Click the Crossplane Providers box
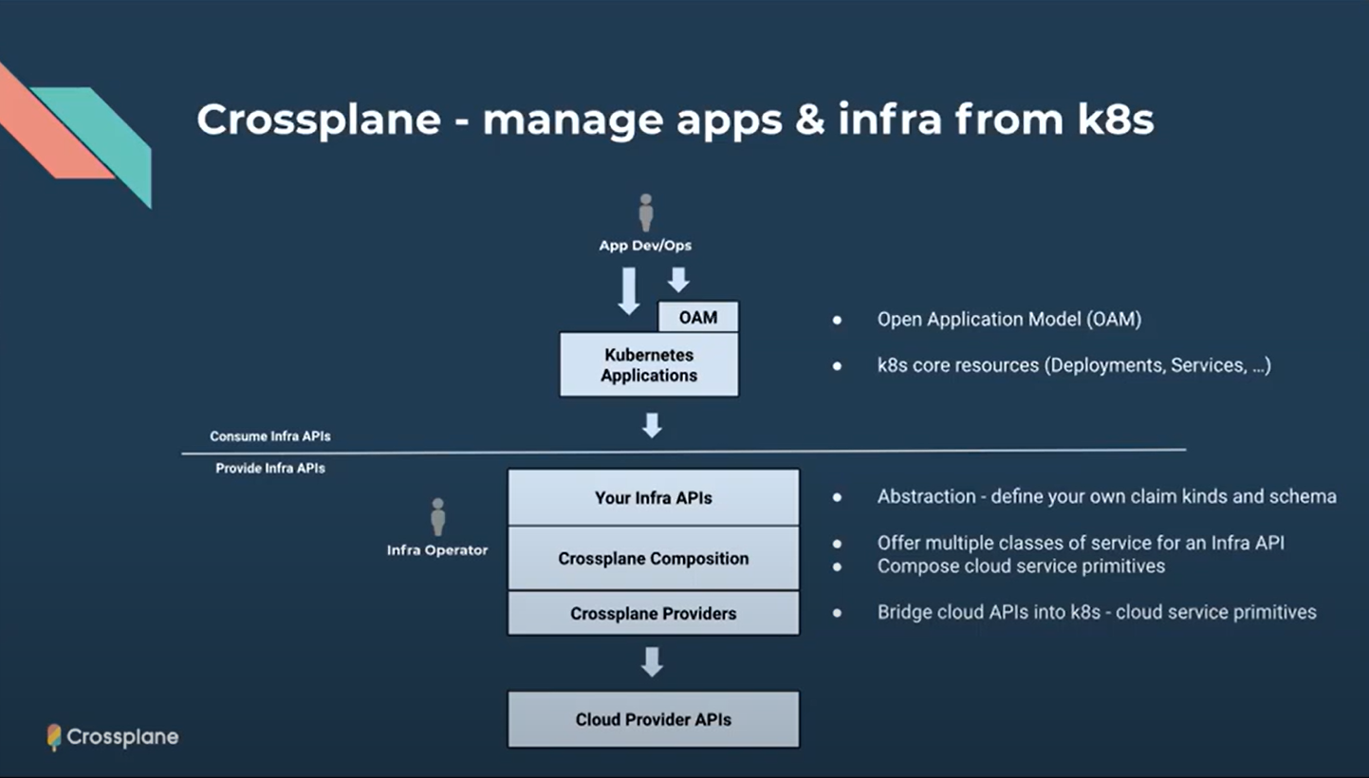 [x=654, y=614]
